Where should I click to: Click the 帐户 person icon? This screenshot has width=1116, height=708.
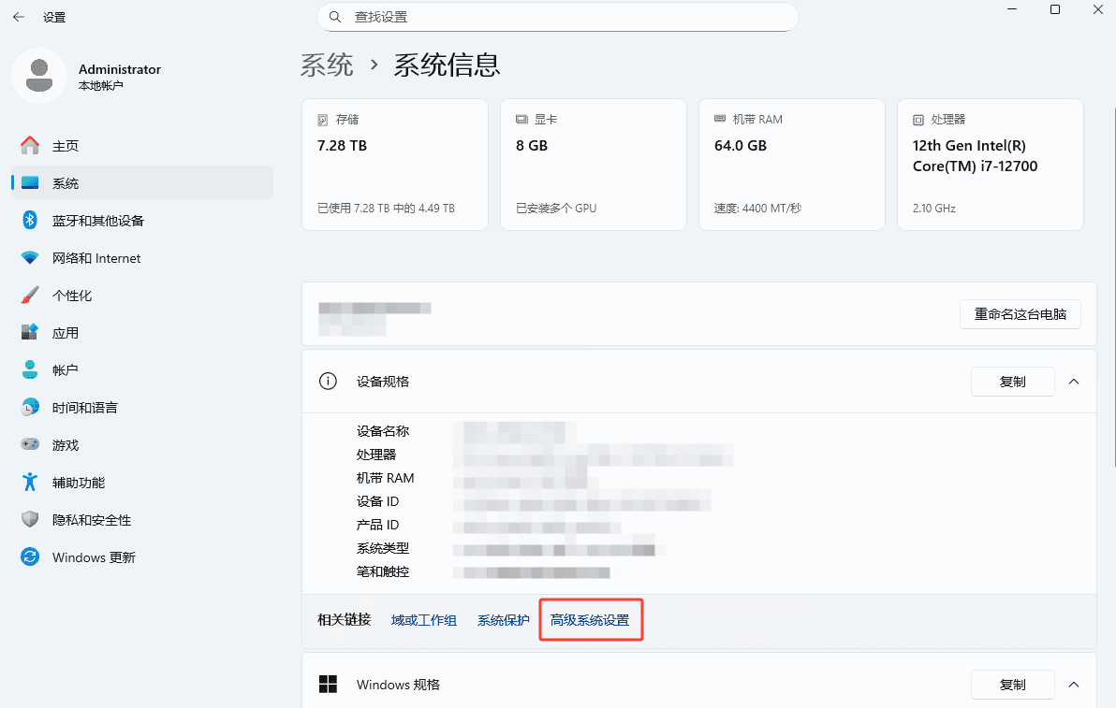[x=30, y=369]
